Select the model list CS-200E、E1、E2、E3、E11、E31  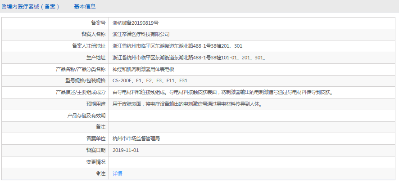pos(150,81)
